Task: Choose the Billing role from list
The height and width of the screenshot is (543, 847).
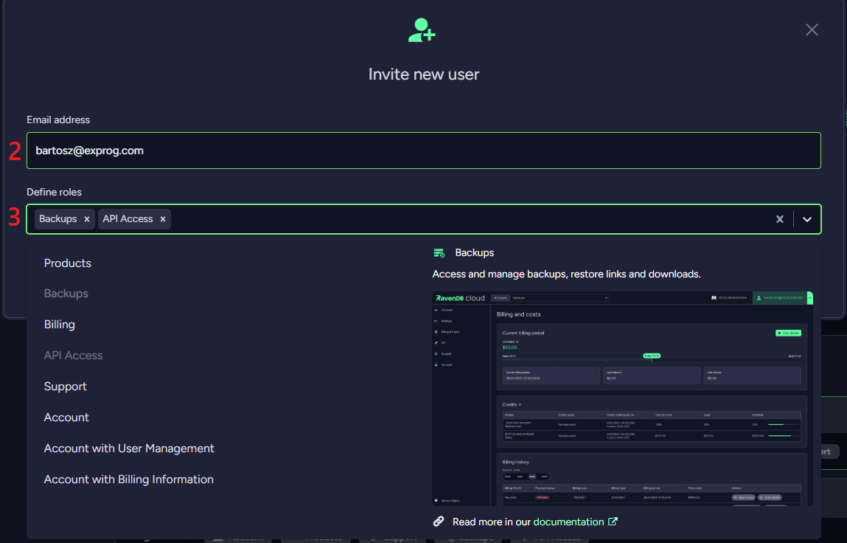Action: pos(60,325)
